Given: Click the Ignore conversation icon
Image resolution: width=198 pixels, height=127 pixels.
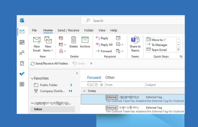Looking at the screenshot, I should click(x=61, y=38).
